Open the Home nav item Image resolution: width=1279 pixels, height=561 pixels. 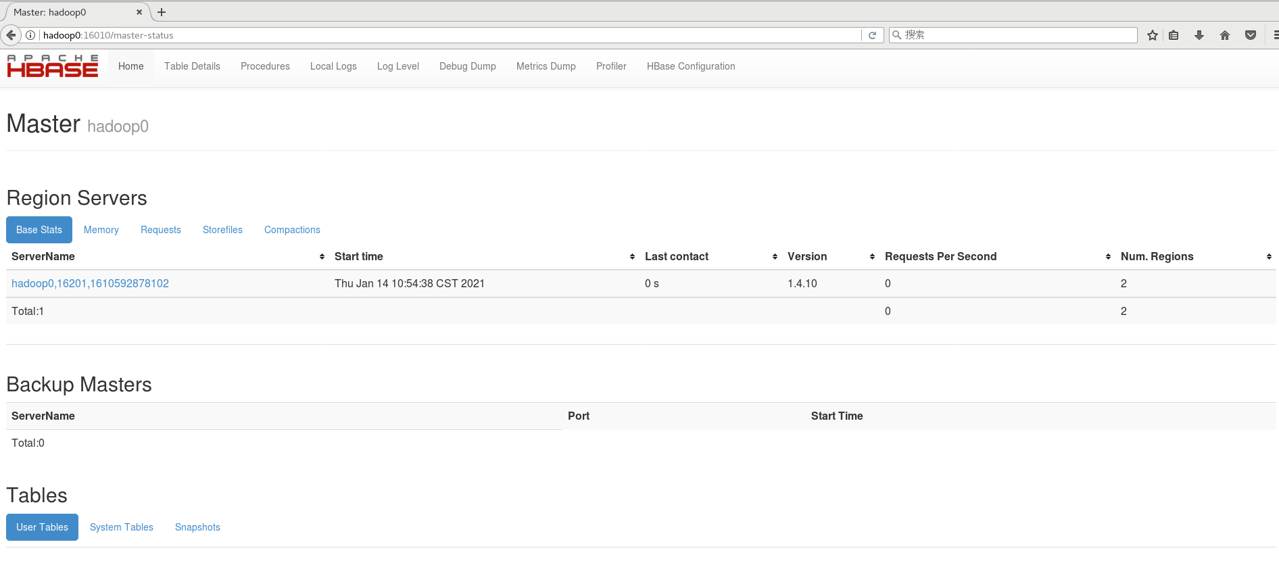click(131, 66)
